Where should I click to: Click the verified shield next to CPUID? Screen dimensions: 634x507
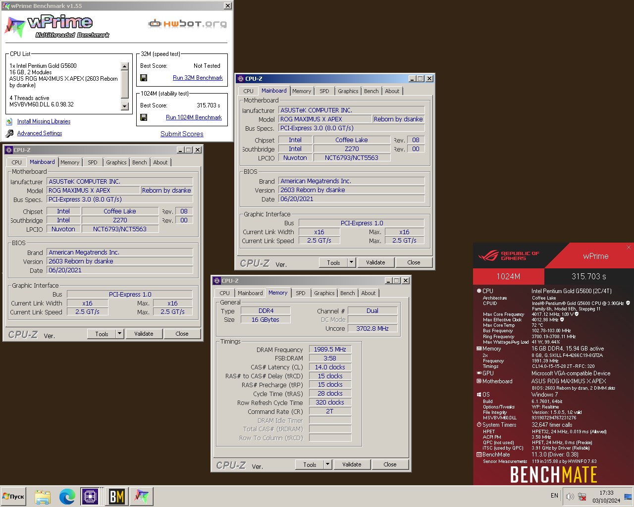[x=628, y=303]
